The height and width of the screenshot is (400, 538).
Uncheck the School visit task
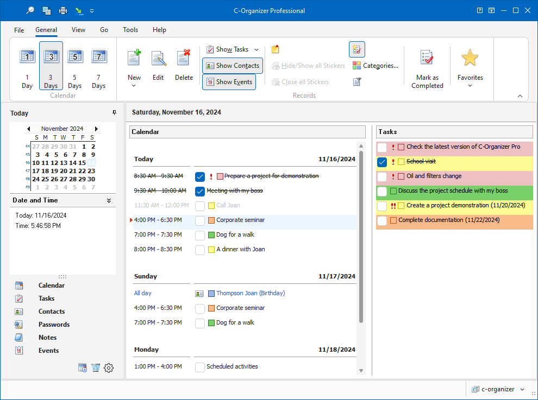tap(382, 162)
